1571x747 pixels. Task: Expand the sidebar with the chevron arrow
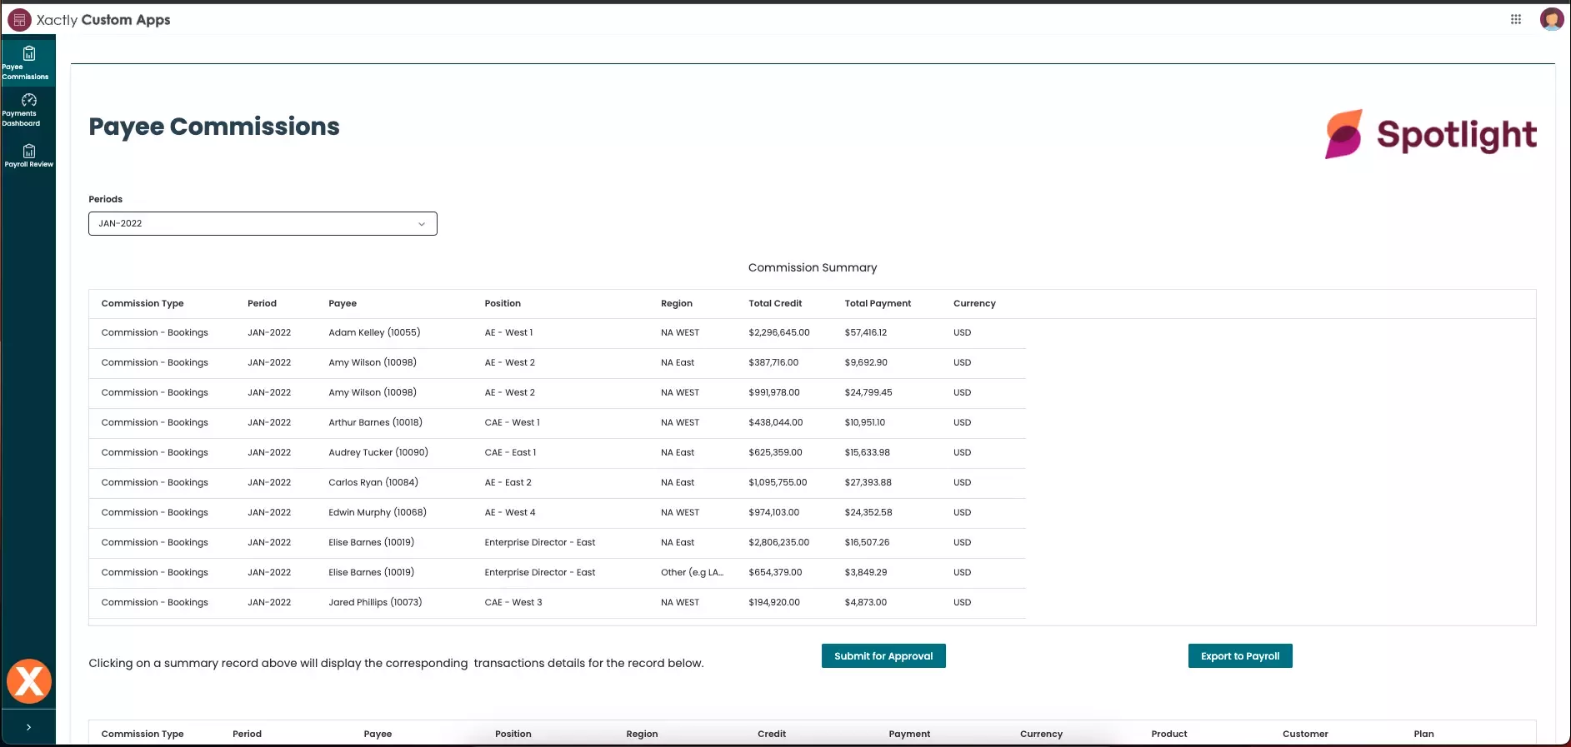point(28,727)
